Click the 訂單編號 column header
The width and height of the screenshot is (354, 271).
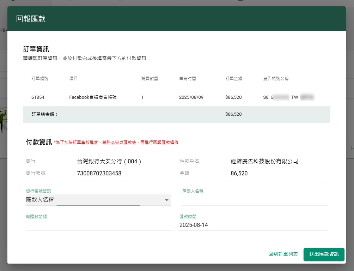pyautogui.click(x=40, y=78)
